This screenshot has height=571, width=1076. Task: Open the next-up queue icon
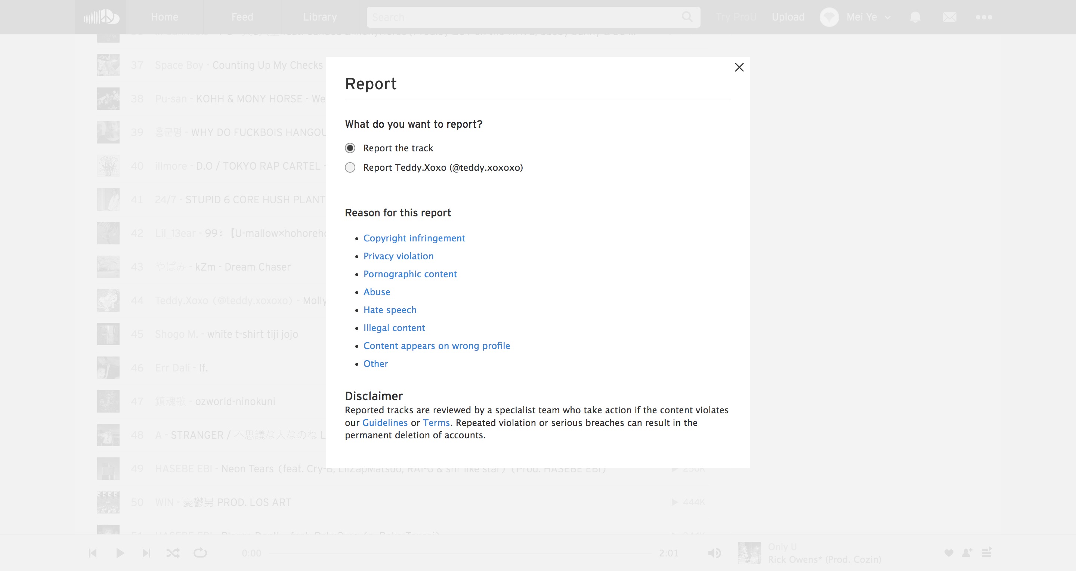[987, 553]
